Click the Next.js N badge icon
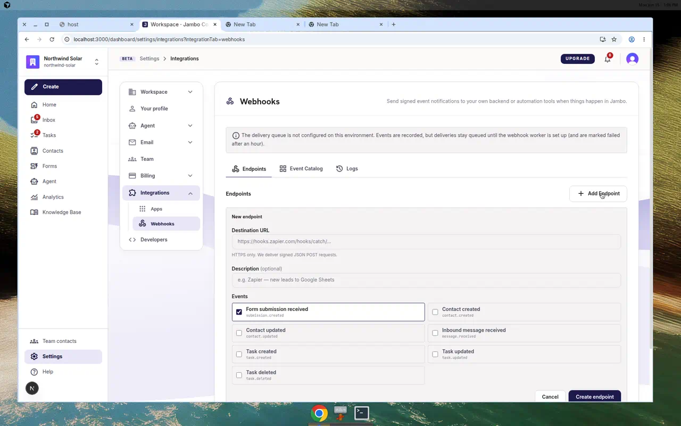Image resolution: width=681 pixels, height=426 pixels. [x=32, y=388]
